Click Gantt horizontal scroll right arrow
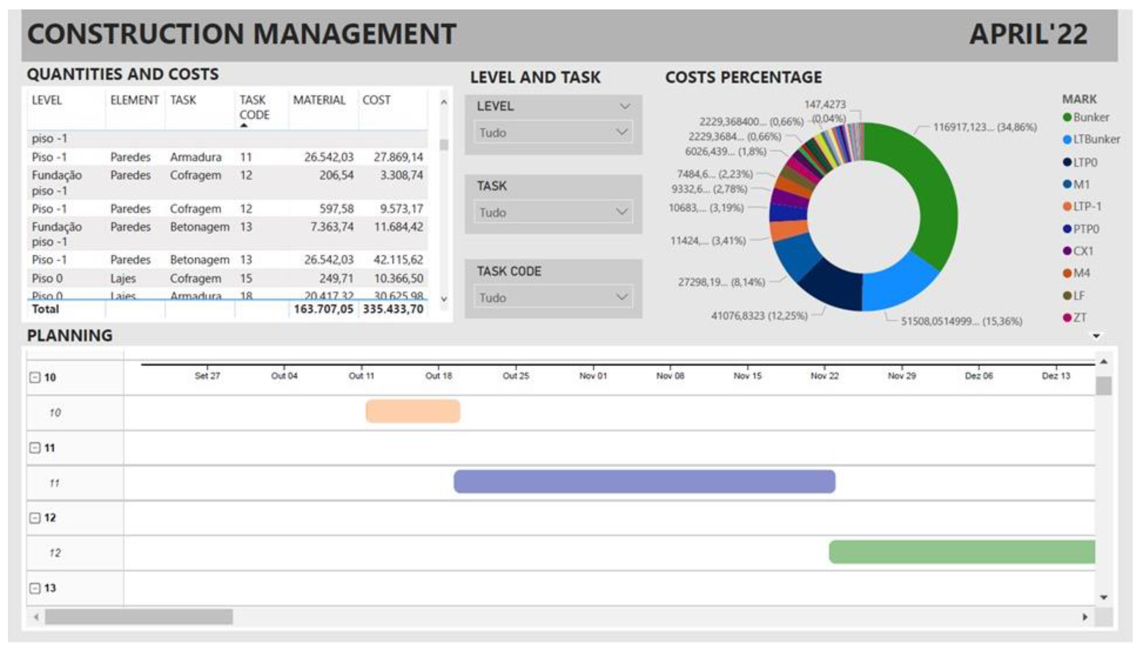The image size is (1140, 652). click(1085, 617)
